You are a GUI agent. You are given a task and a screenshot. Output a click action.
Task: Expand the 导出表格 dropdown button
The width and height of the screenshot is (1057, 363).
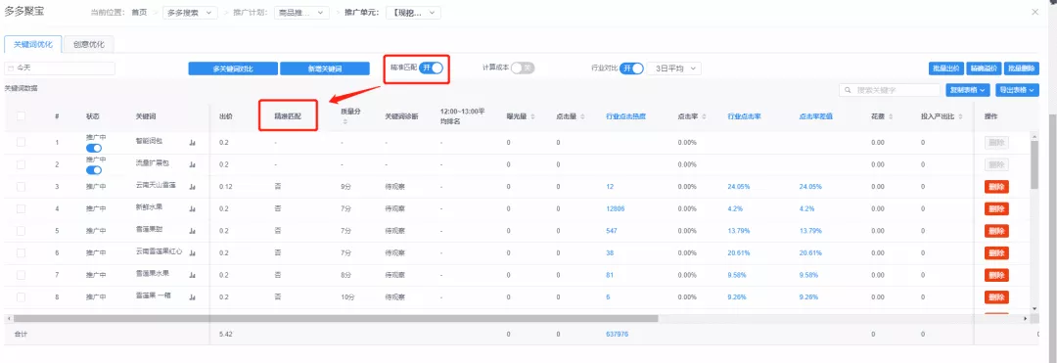point(1017,90)
